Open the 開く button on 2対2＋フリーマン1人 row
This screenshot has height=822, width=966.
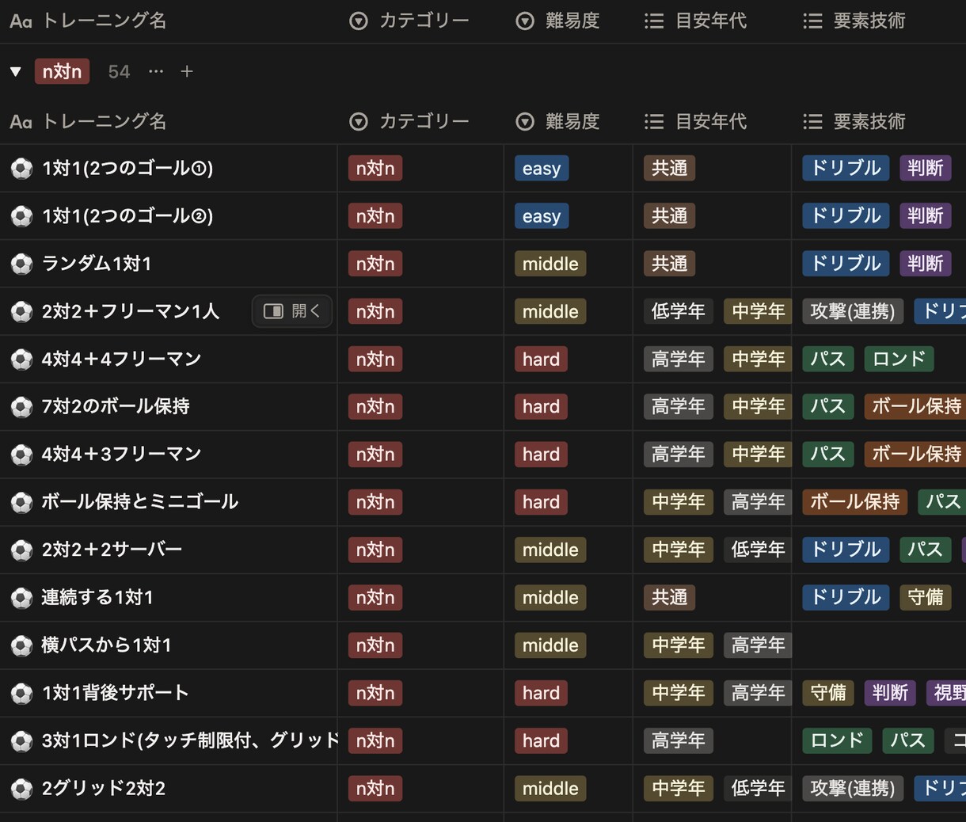[292, 311]
